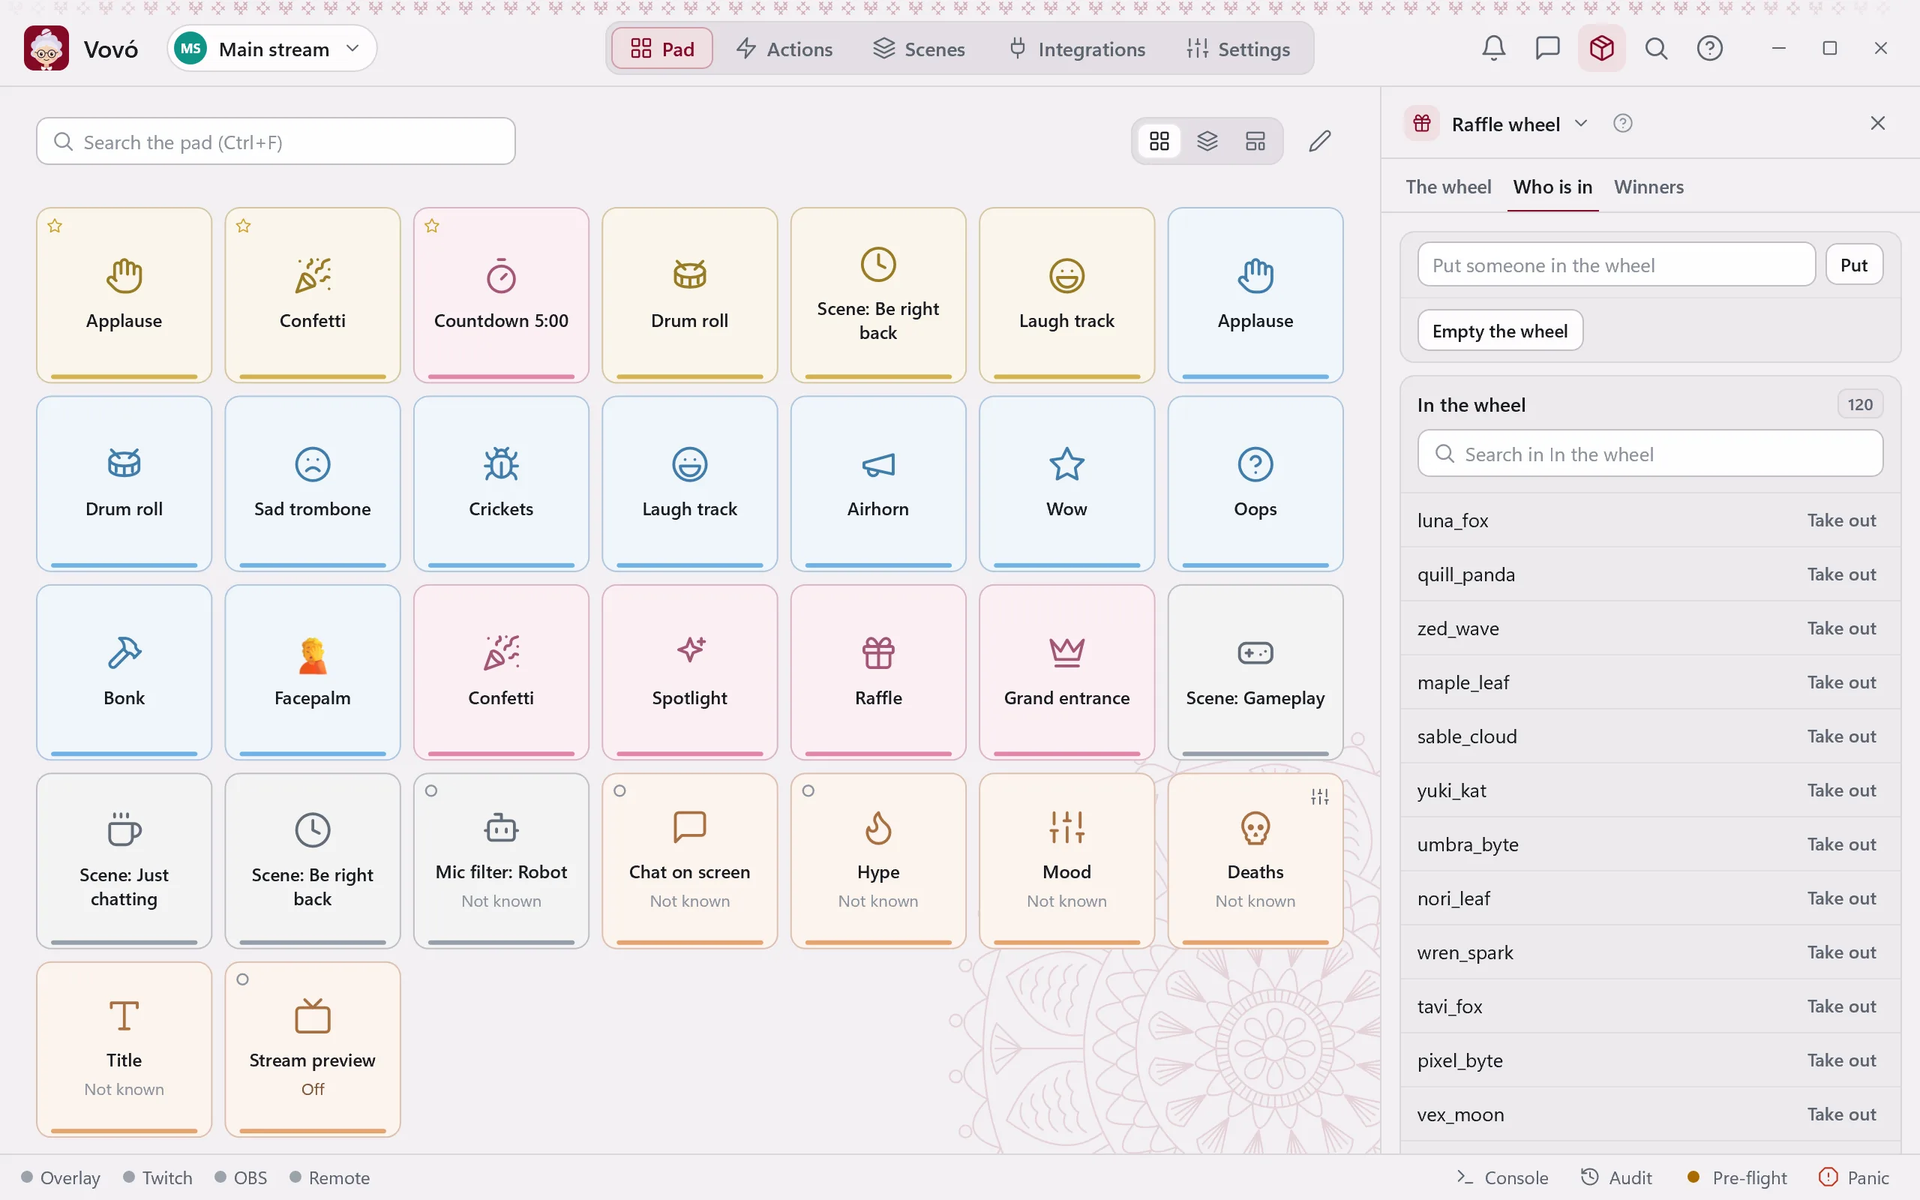Open Pre-flight checks
Image resolution: width=1920 pixels, height=1200 pixels.
coord(1737,1177)
